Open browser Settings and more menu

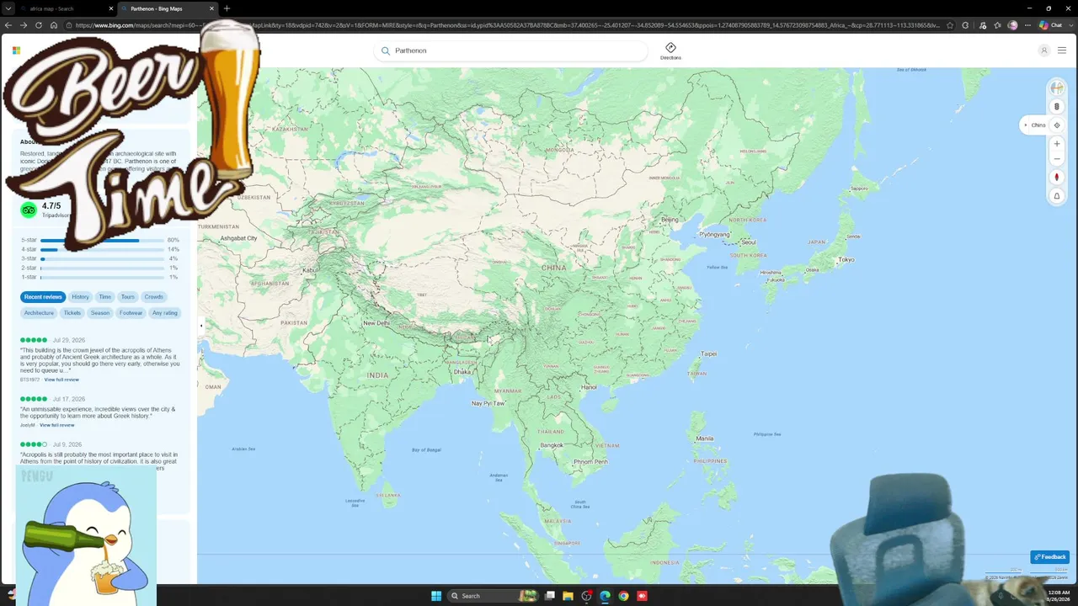point(1027,25)
